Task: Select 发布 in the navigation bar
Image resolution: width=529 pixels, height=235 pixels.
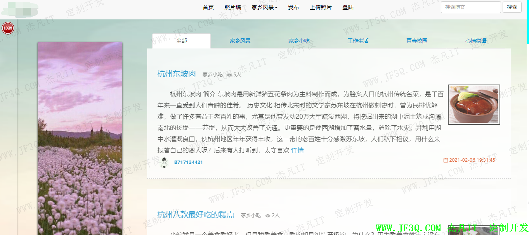Action: click(x=293, y=7)
